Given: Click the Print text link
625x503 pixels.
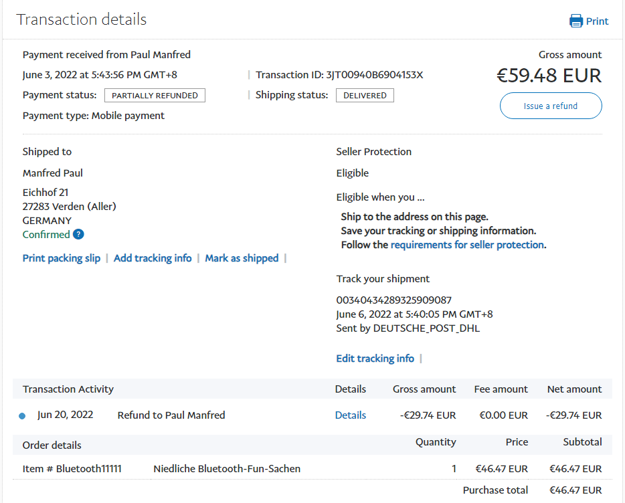Looking at the screenshot, I should tap(597, 21).
